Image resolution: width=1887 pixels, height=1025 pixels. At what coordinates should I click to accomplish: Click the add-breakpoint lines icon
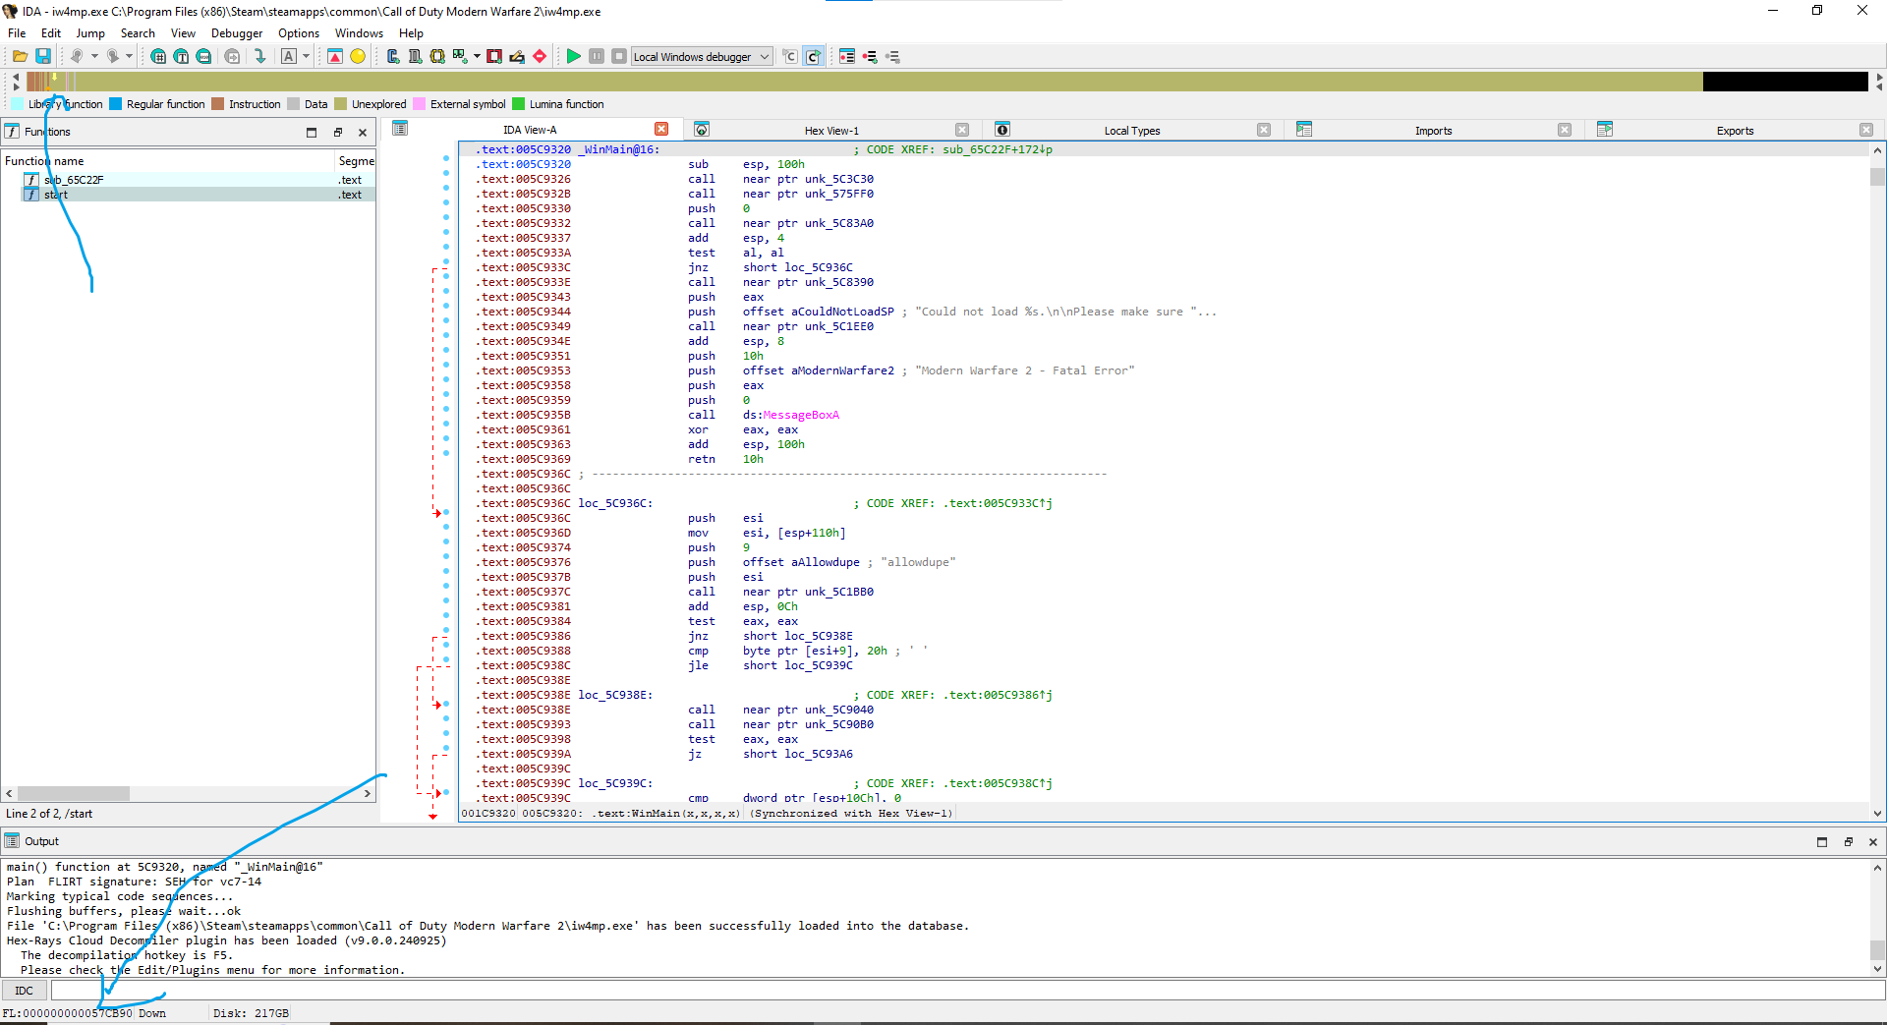870,56
